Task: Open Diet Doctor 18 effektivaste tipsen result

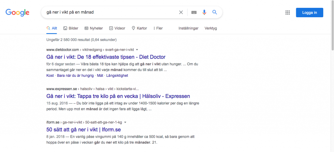Action: click(x=106, y=57)
